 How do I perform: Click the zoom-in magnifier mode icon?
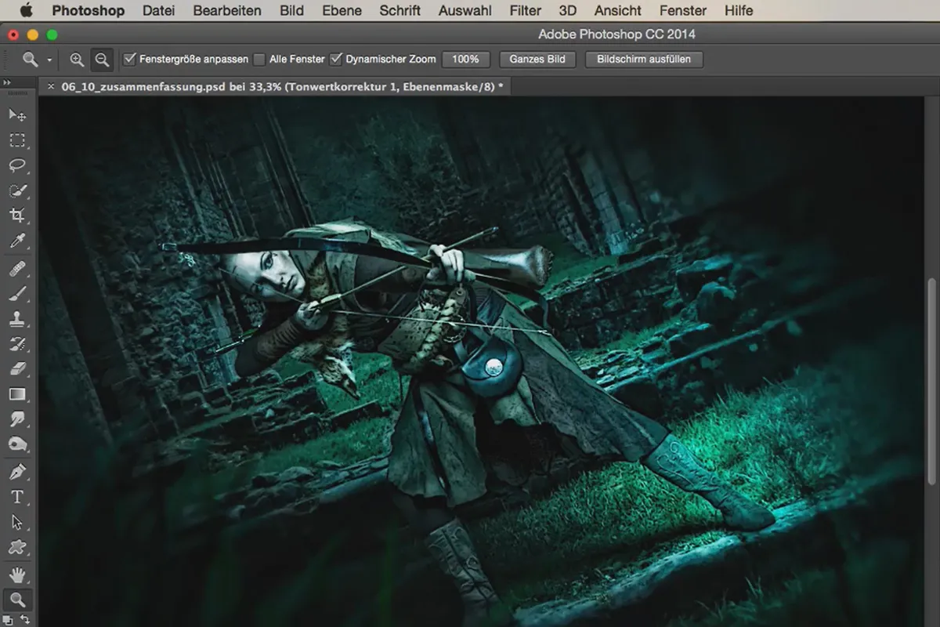click(x=77, y=60)
